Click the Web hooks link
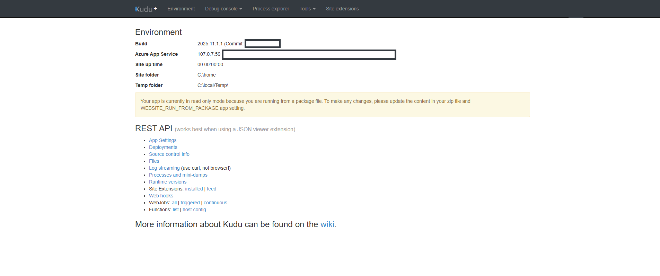The height and width of the screenshot is (276, 660). [161, 196]
